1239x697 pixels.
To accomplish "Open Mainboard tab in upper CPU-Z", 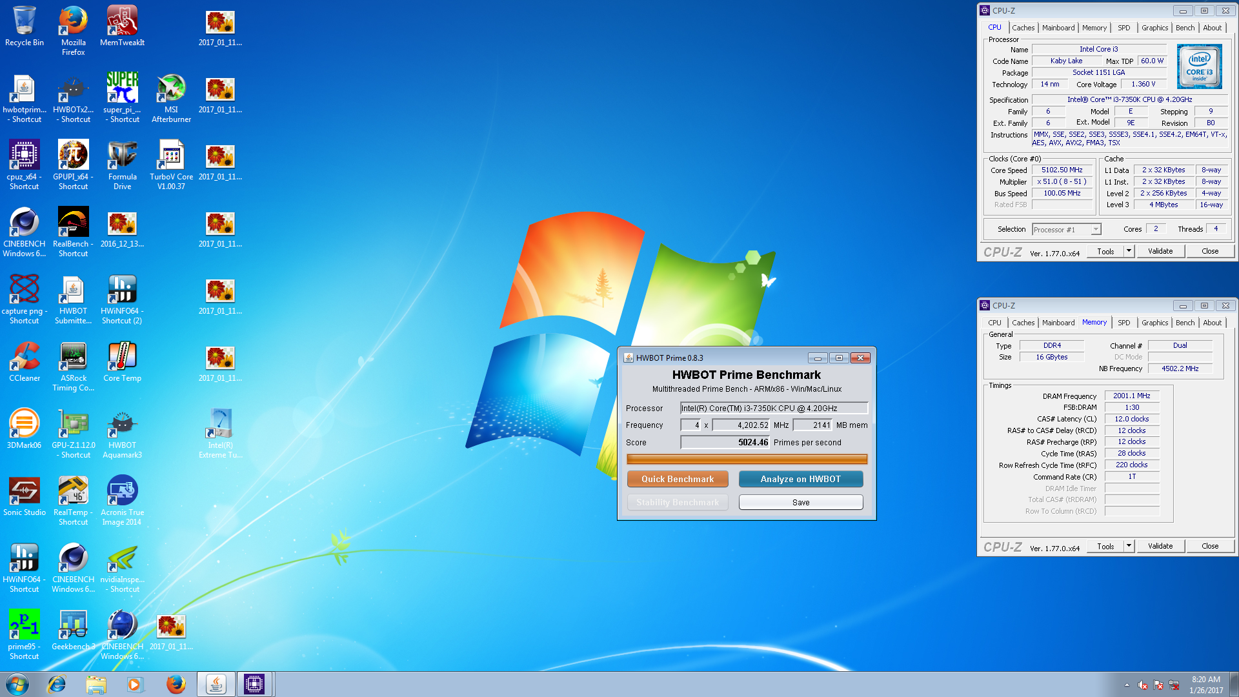I will (x=1058, y=28).
